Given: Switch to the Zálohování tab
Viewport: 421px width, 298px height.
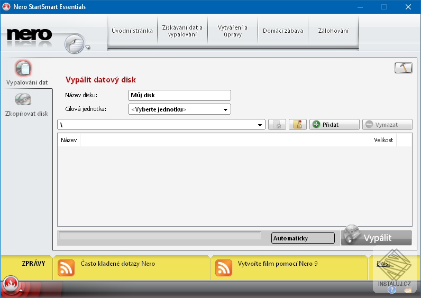Looking at the screenshot, I should tap(333, 31).
